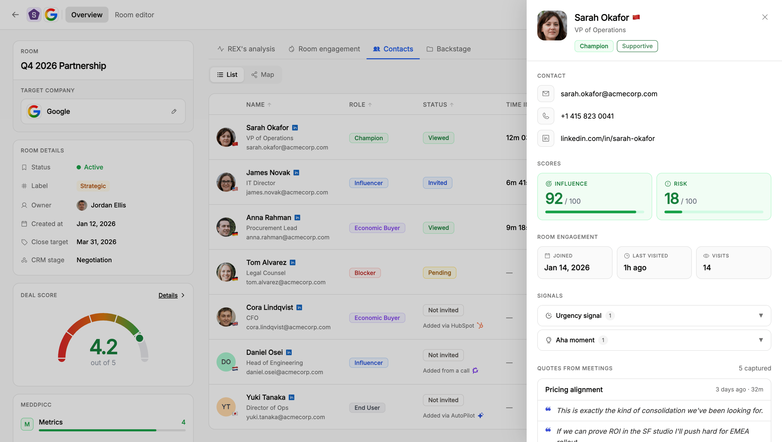Open the Overview tab
This screenshot has width=782, height=442.
click(87, 15)
